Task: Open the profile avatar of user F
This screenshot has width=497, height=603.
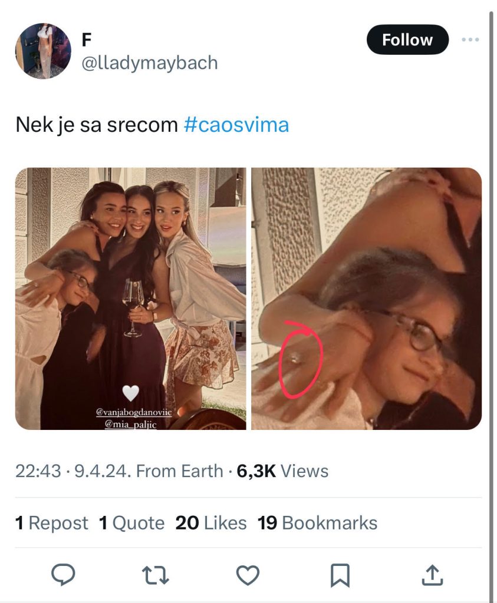Action: click(43, 51)
